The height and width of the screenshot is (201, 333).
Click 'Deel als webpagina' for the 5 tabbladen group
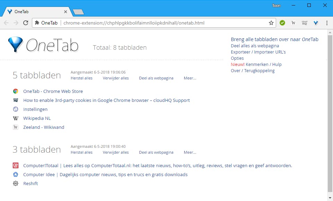coord(156,78)
